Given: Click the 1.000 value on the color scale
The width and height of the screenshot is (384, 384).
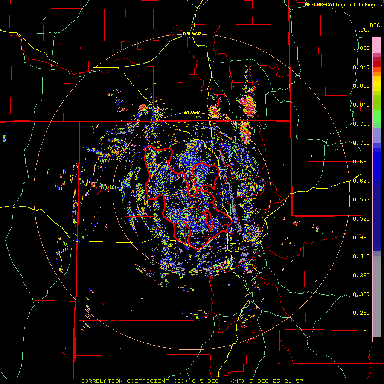Looking at the screenshot, I should pos(361,48).
